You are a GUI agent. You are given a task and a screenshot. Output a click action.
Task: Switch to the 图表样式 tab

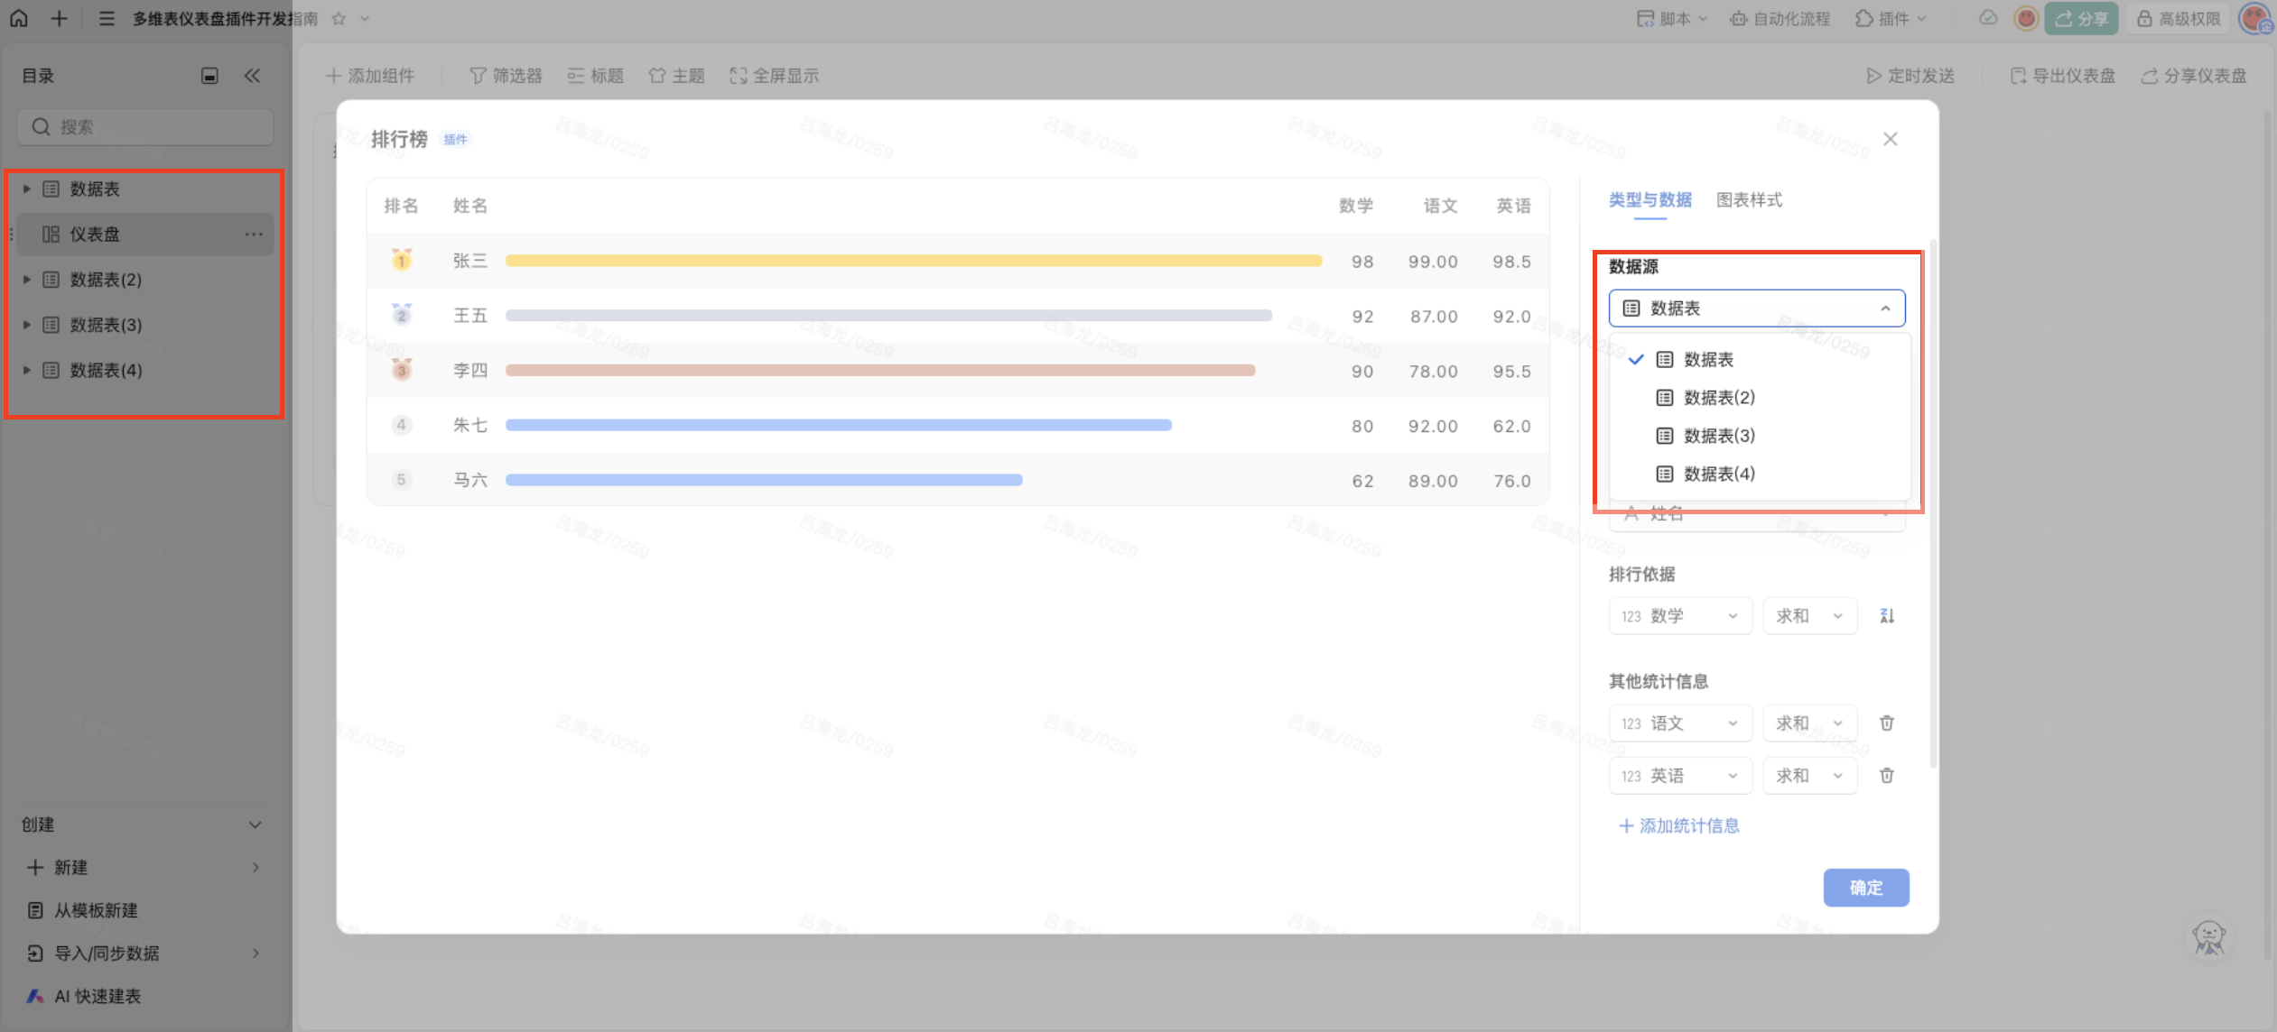tap(1749, 200)
